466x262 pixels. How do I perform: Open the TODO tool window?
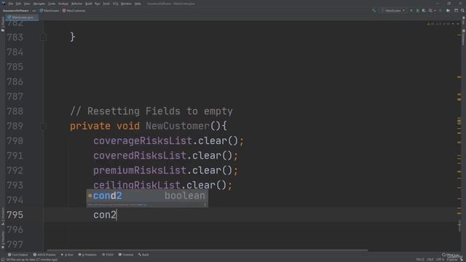pyautogui.click(x=108, y=255)
